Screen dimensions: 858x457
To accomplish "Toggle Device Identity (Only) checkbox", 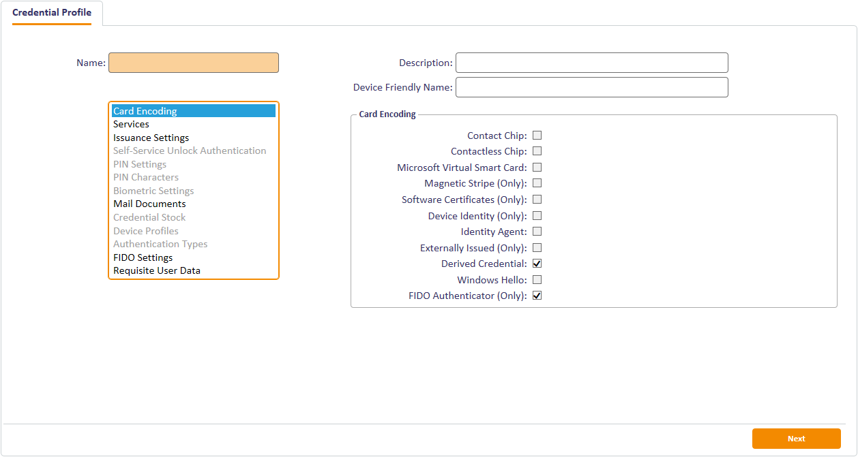I will tap(537, 216).
